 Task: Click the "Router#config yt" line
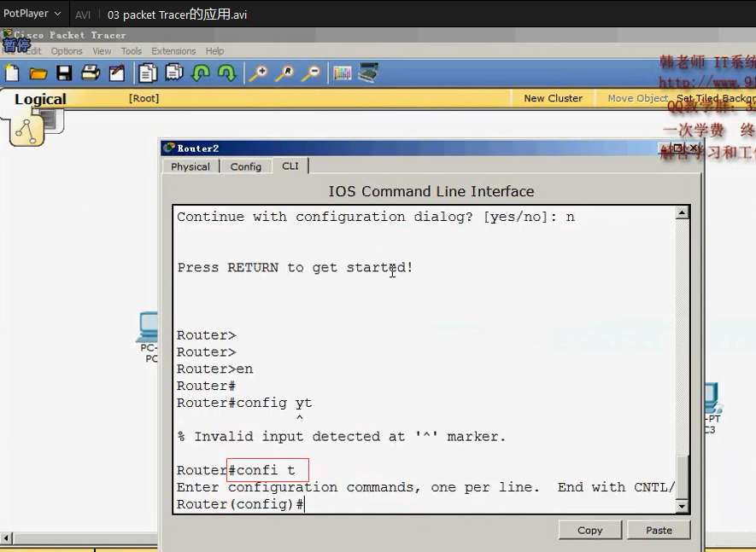[x=244, y=403]
